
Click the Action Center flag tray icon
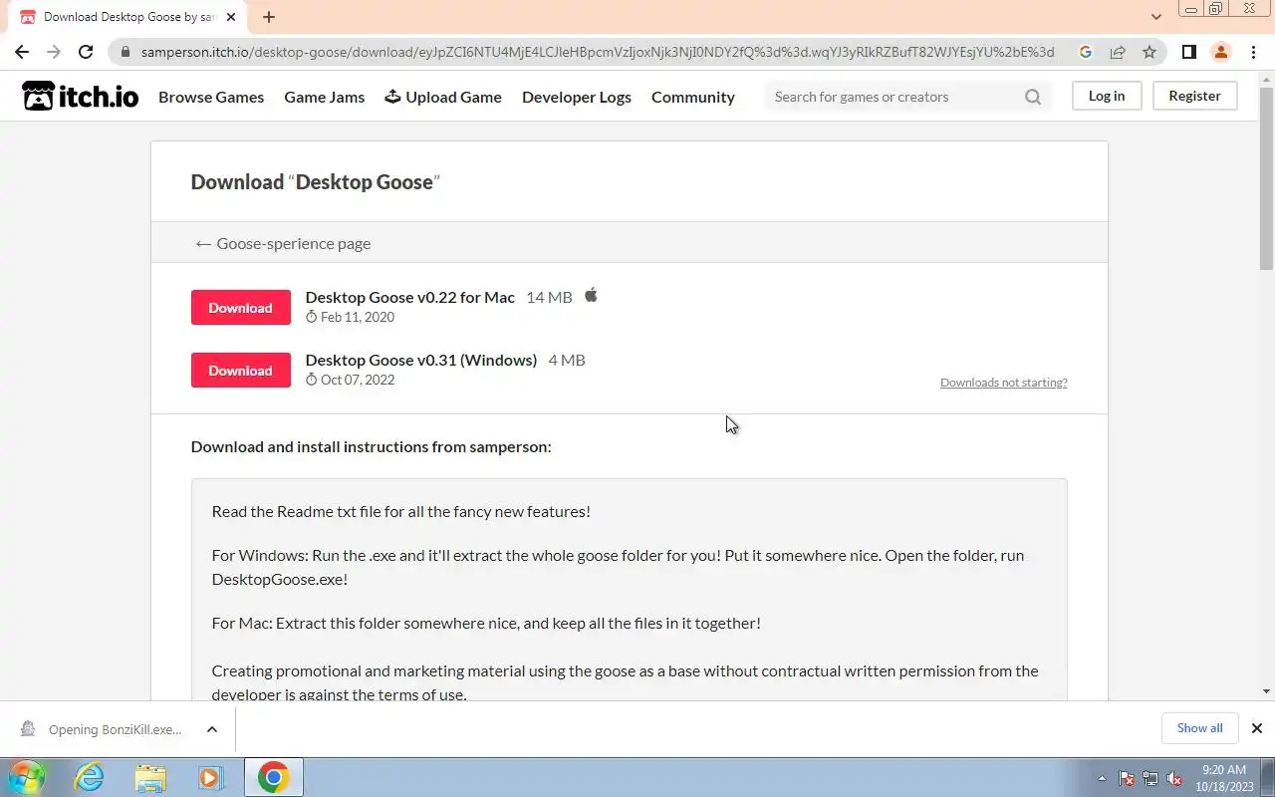coord(1127,778)
